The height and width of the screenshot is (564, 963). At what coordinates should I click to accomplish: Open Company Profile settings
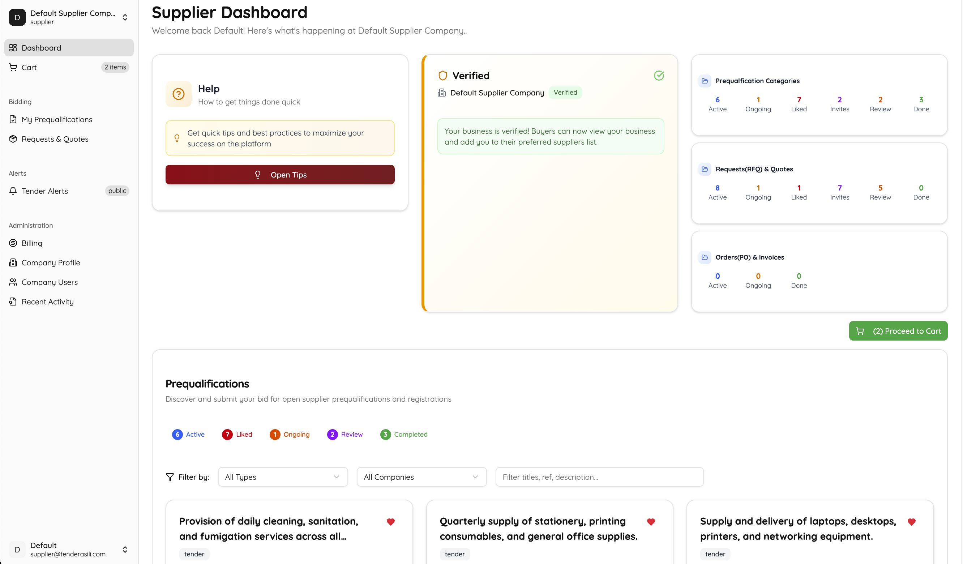pos(69,262)
